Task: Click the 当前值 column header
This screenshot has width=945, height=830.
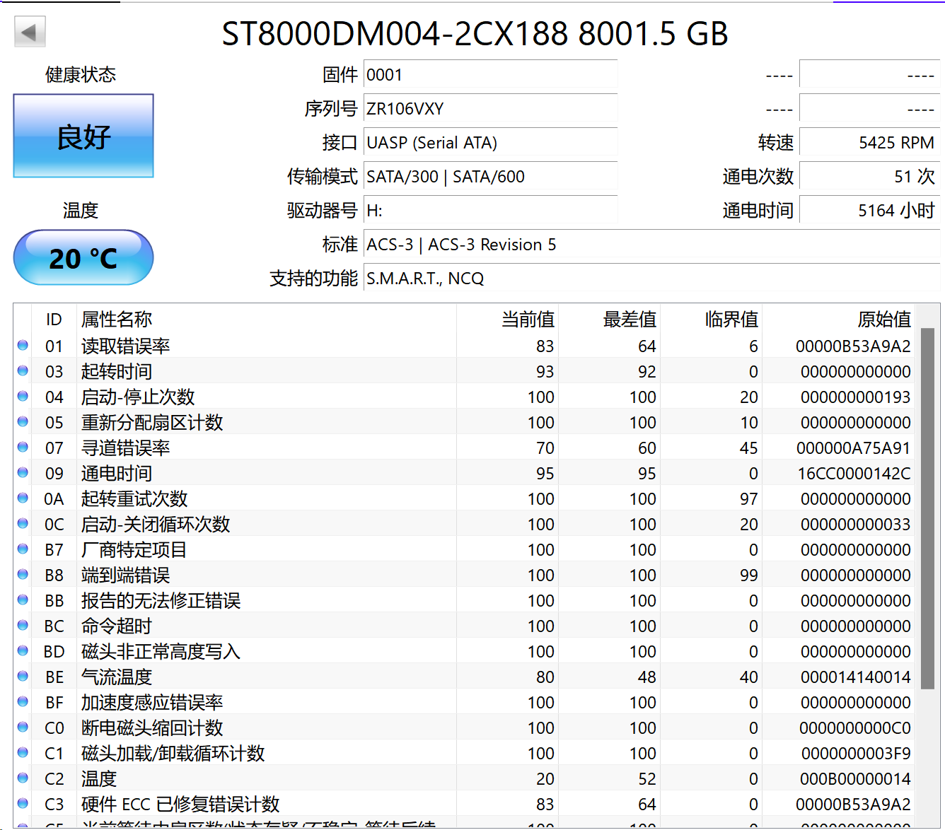Action: pyautogui.click(x=528, y=320)
